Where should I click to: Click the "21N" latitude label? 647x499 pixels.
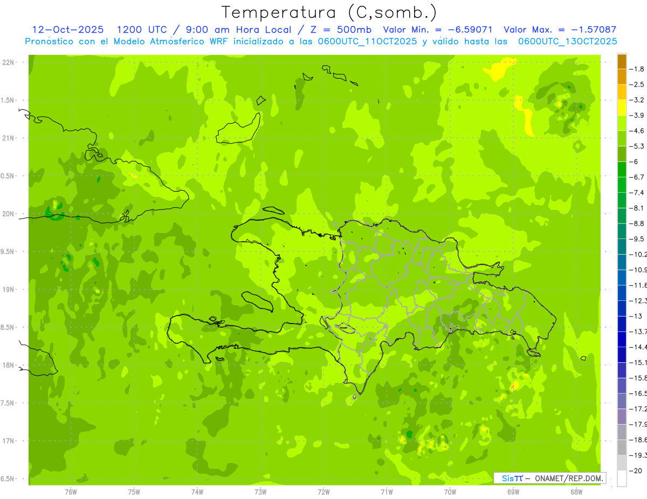(x=8, y=138)
